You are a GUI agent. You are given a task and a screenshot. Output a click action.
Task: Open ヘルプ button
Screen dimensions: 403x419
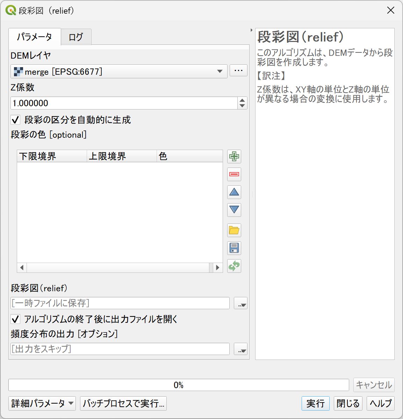click(x=381, y=403)
